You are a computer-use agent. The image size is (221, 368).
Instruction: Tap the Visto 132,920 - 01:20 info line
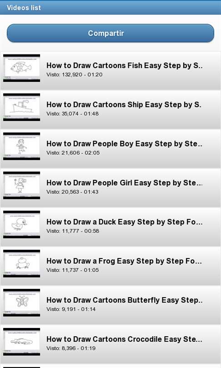pyautogui.click(x=75, y=75)
